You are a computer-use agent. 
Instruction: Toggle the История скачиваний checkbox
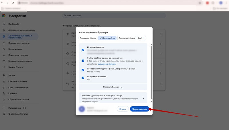83,78
